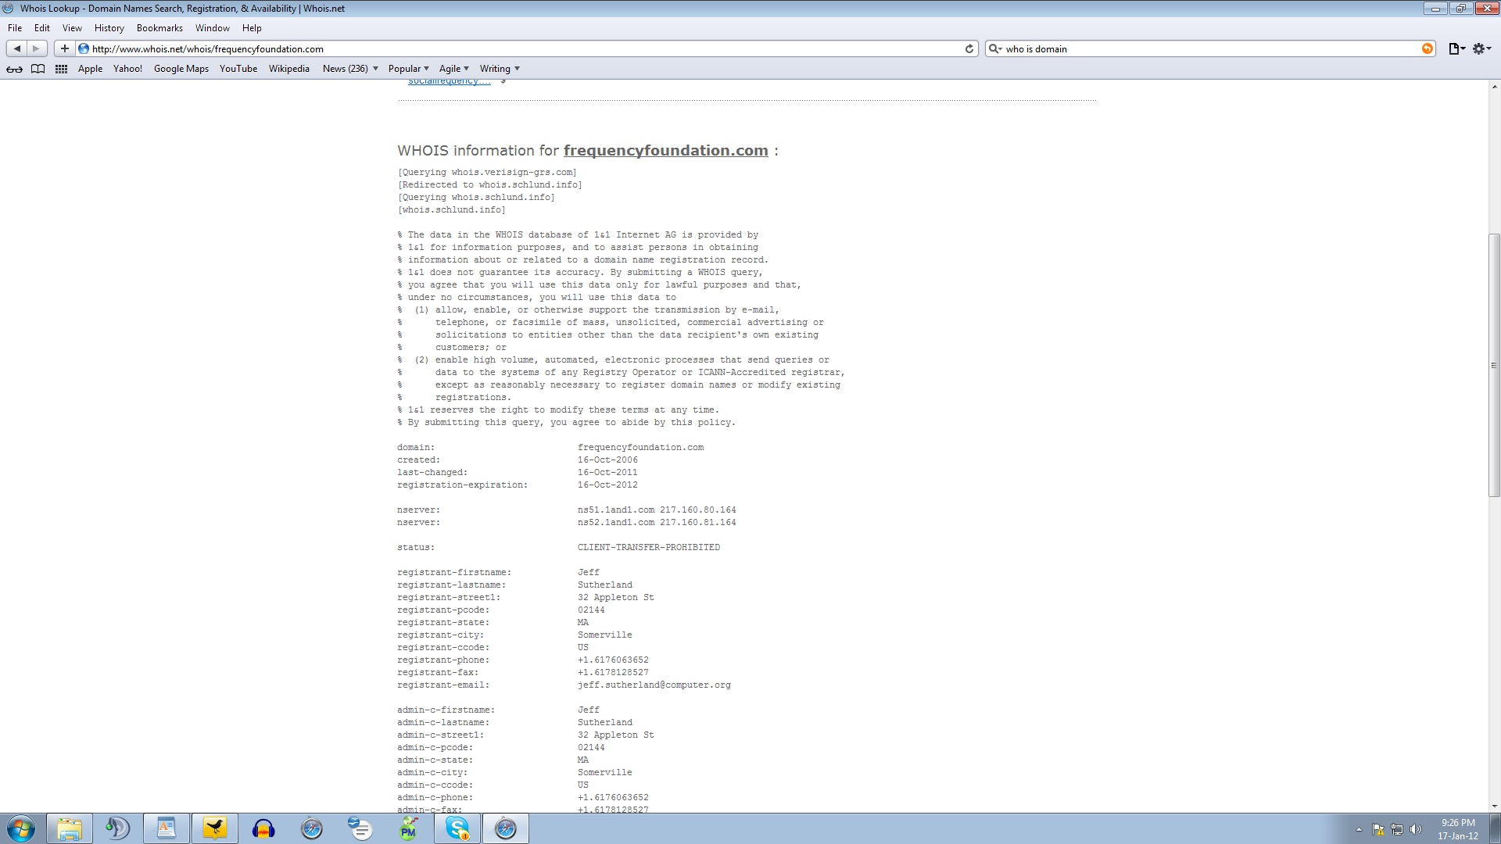Open Top Sites grid icon
Viewport: 1501px width, 844px height.
click(x=61, y=69)
